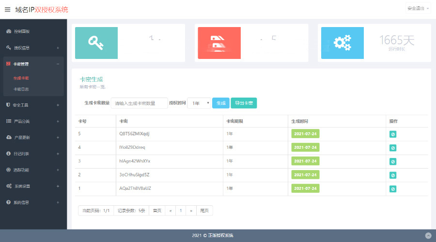Open the 安全退出 dropdown in top right
Viewport: 436px width, 242px height.
pyautogui.click(x=418, y=9)
